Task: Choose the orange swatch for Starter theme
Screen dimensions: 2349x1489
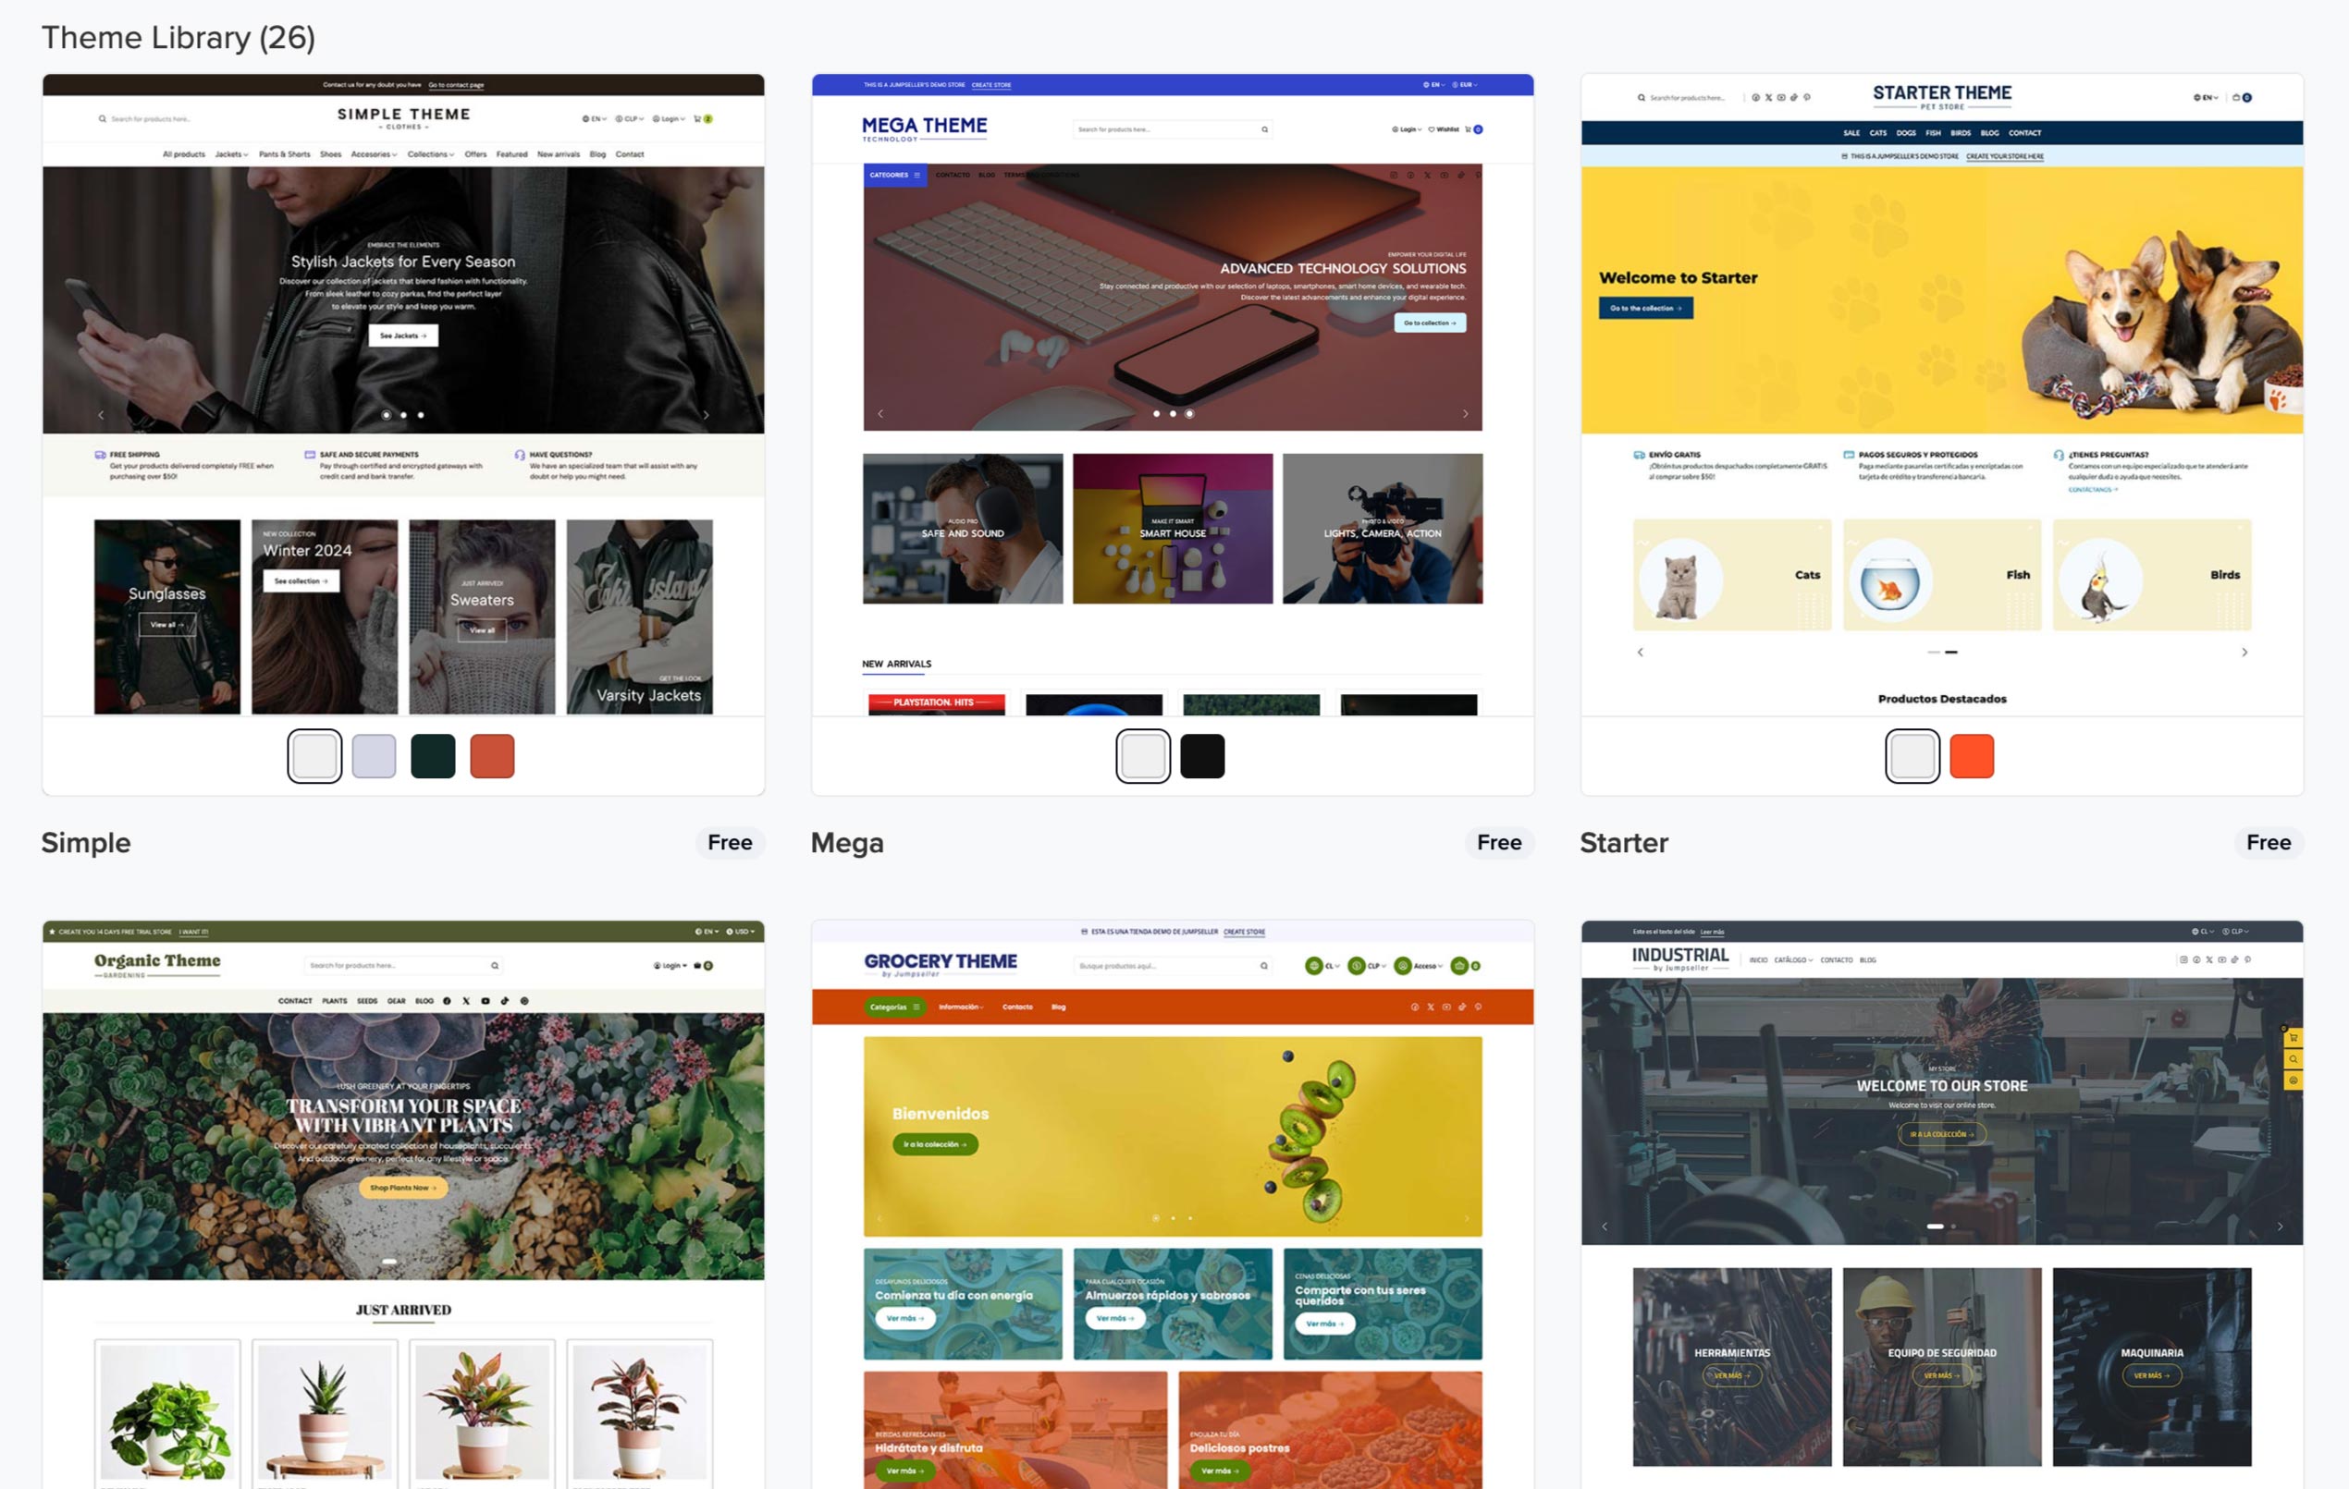Action: pyautogui.click(x=1972, y=756)
